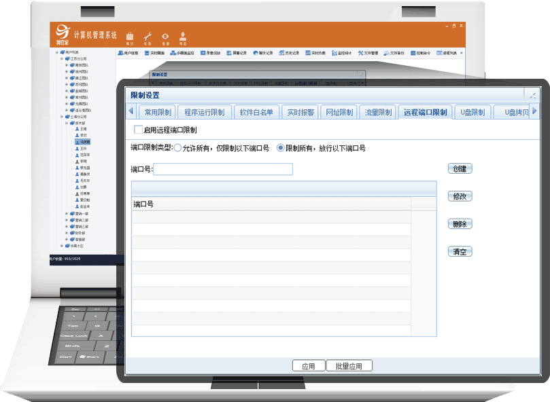Open the 软件白名单 tab
Screen dimensions: 550x402
pos(256,113)
